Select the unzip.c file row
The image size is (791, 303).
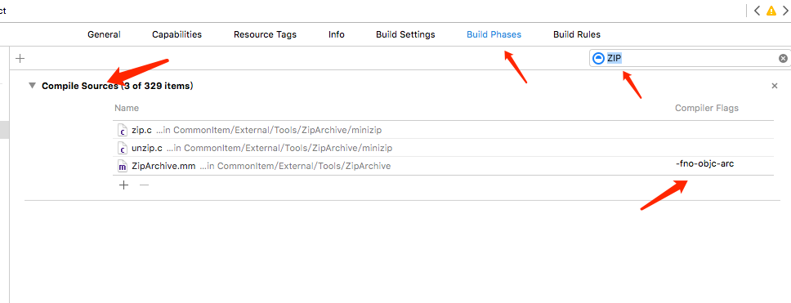pos(443,148)
